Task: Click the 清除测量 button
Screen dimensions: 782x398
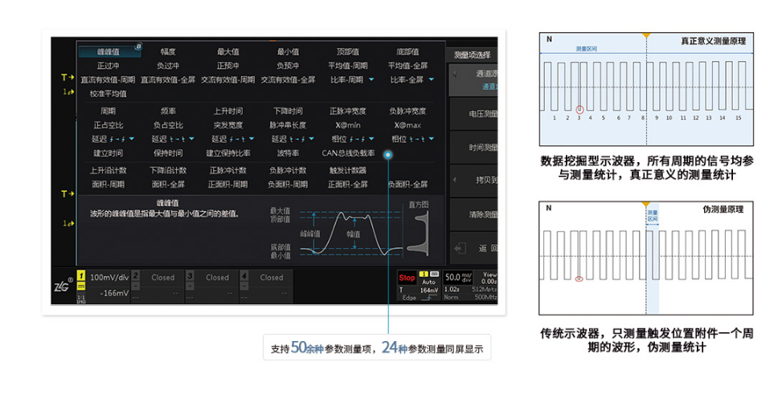Action: point(474,215)
